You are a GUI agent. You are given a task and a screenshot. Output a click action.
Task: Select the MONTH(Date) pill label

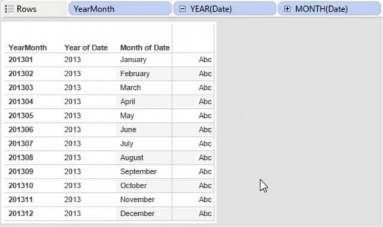click(321, 9)
